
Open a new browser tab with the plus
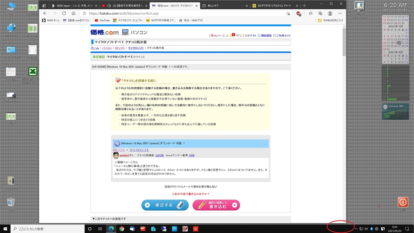304,6
